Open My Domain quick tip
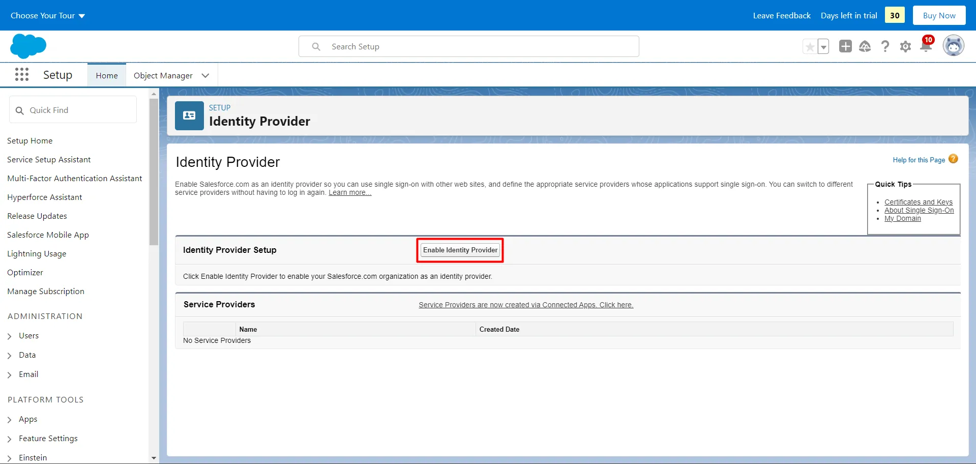The image size is (976, 464). point(903,218)
